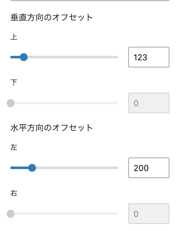Click the 左 label text
The image size is (179, 231).
click(14, 147)
